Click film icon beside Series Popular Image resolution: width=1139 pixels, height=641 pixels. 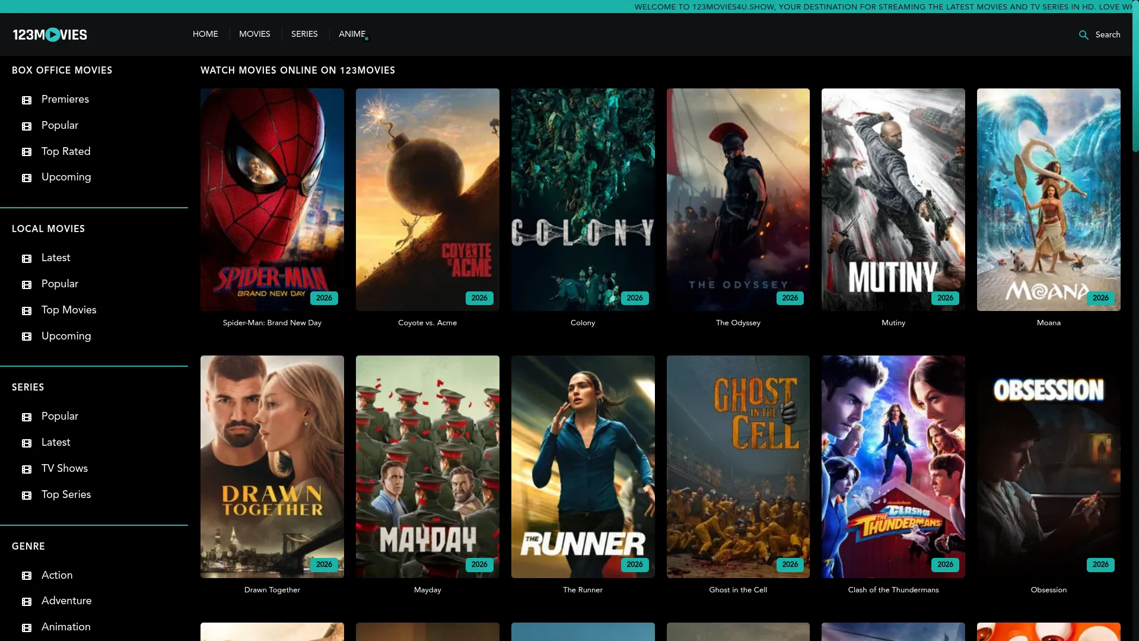[x=27, y=417]
